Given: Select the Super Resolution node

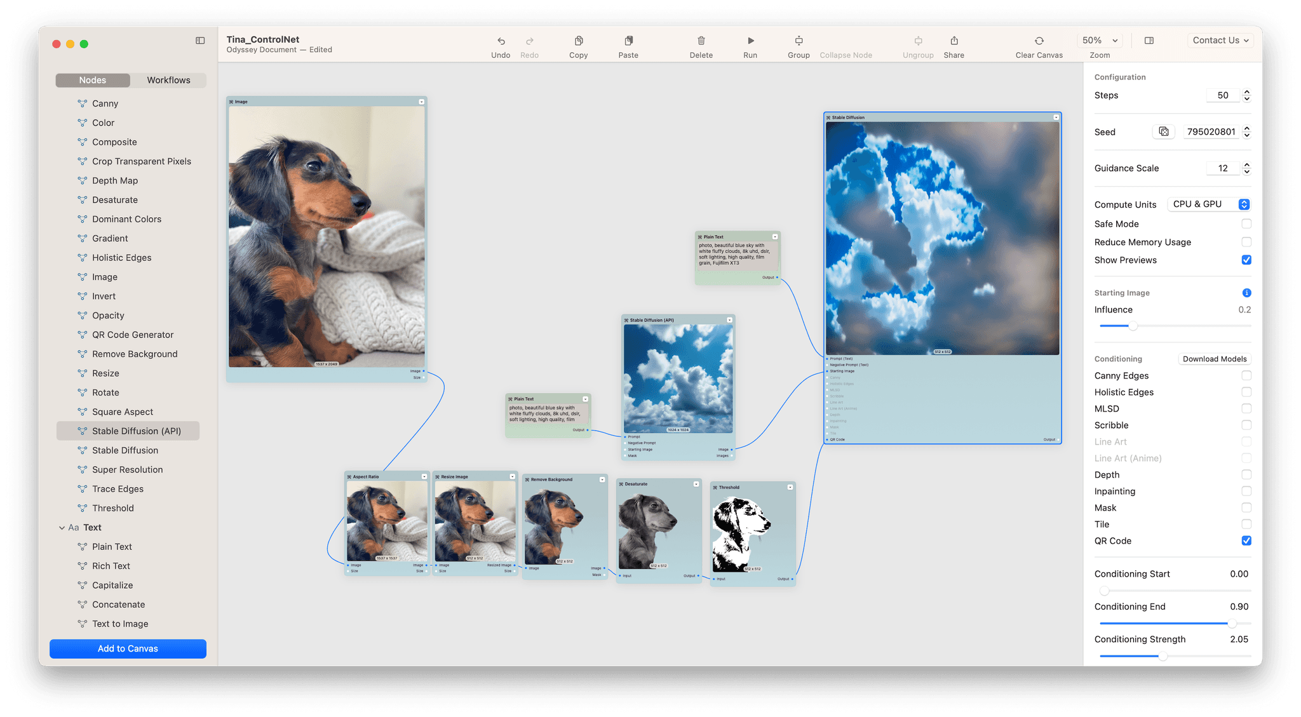Looking at the screenshot, I should point(128,469).
